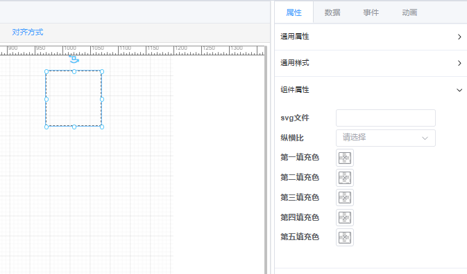Click the top-left resize handle of selection
Image resolution: width=467 pixels, height=274 pixels.
46,71
